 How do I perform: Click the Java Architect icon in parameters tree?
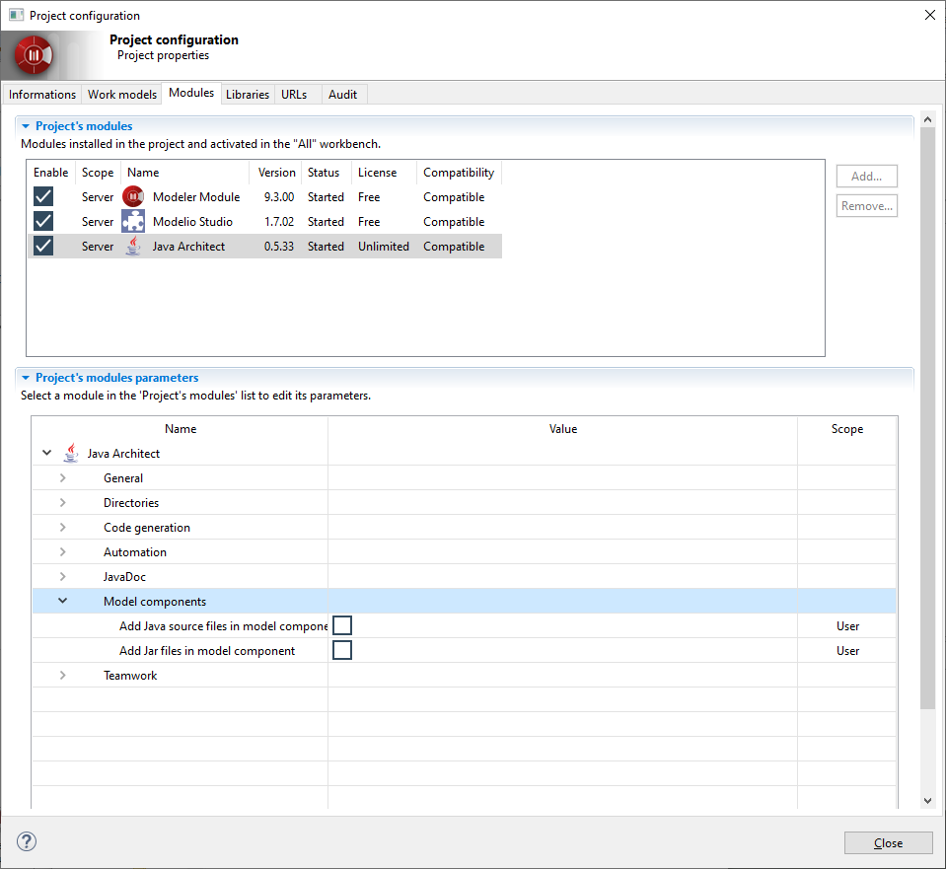tap(71, 453)
